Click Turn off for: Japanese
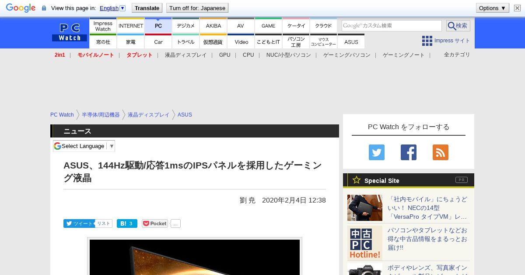Screen dimensions: 525x275 [197, 8]
